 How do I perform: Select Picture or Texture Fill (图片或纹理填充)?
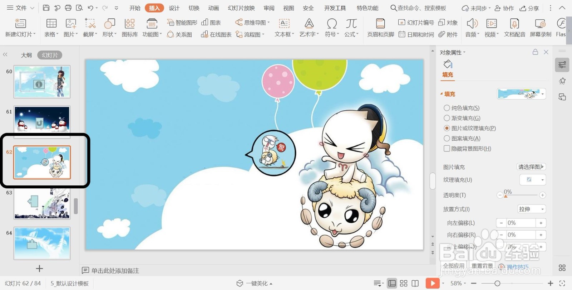pyautogui.click(x=447, y=128)
